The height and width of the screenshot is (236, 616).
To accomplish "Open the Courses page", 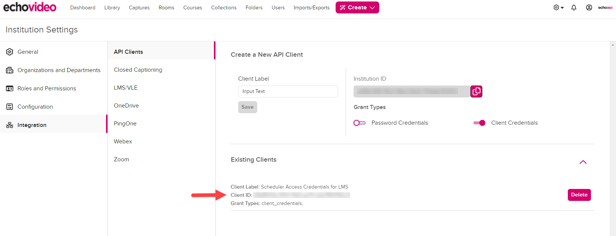I will [x=193, y=7].
